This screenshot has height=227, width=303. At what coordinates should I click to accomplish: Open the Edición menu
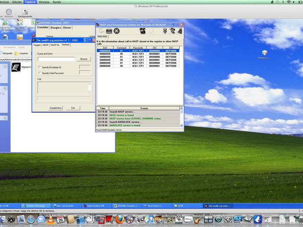click(x=17, y=2)
